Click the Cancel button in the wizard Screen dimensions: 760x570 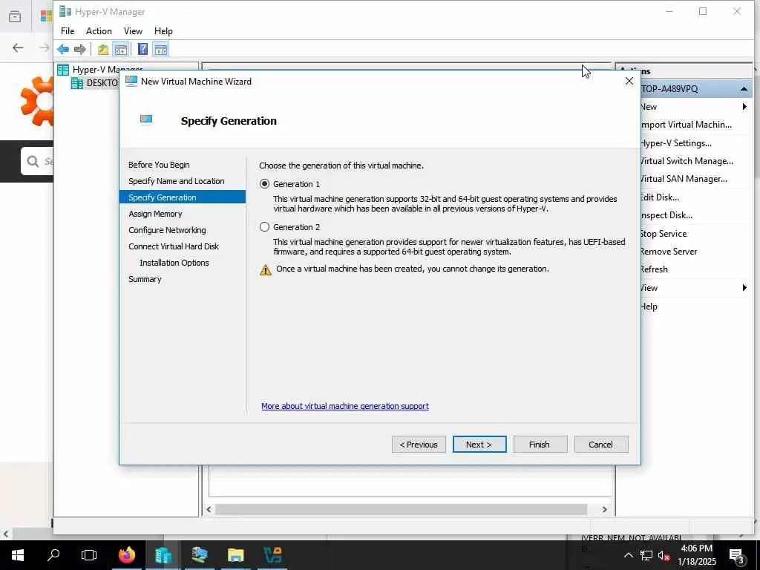point(601,445)
